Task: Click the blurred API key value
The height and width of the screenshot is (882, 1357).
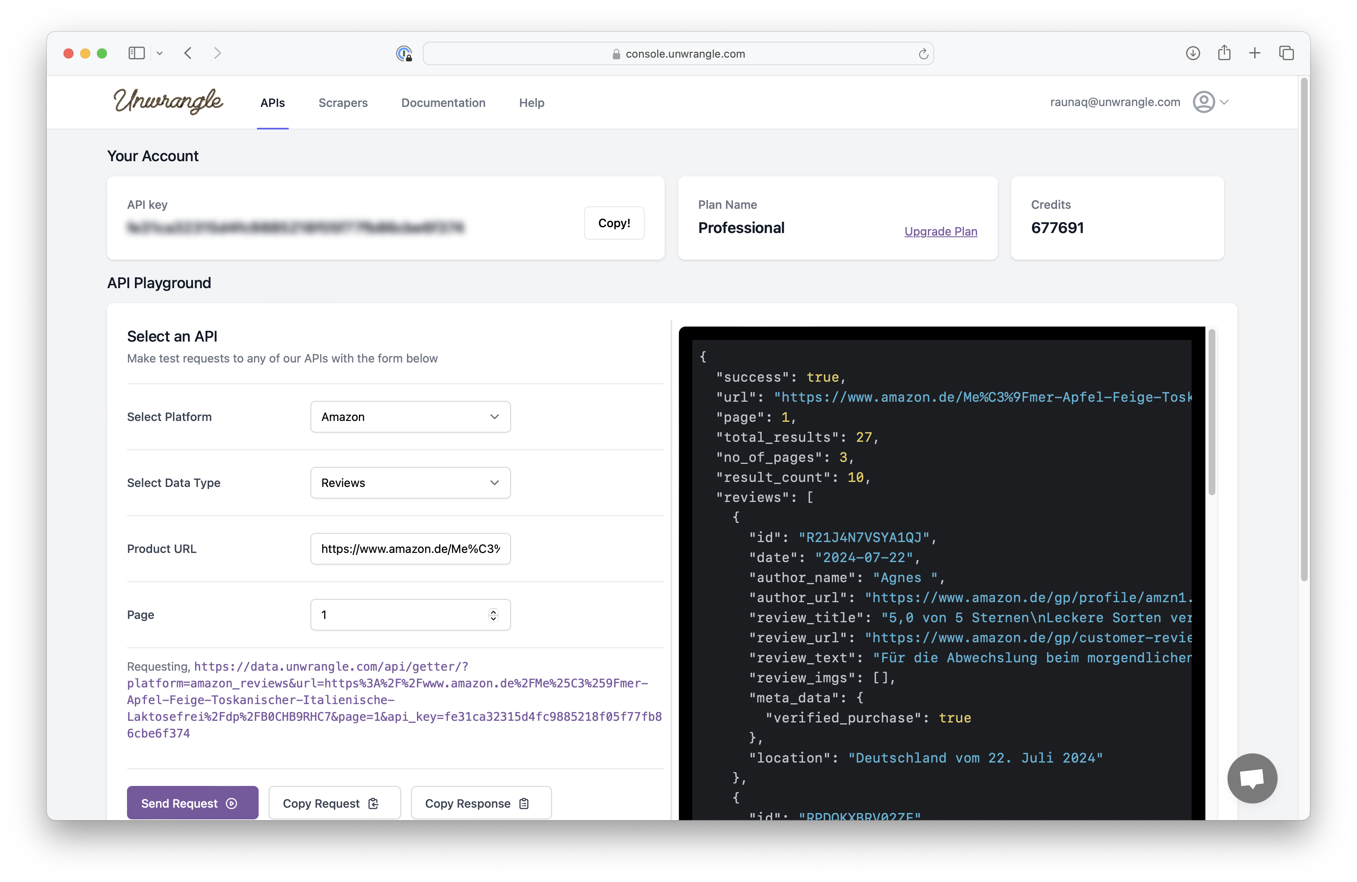Action: [295, 228]
